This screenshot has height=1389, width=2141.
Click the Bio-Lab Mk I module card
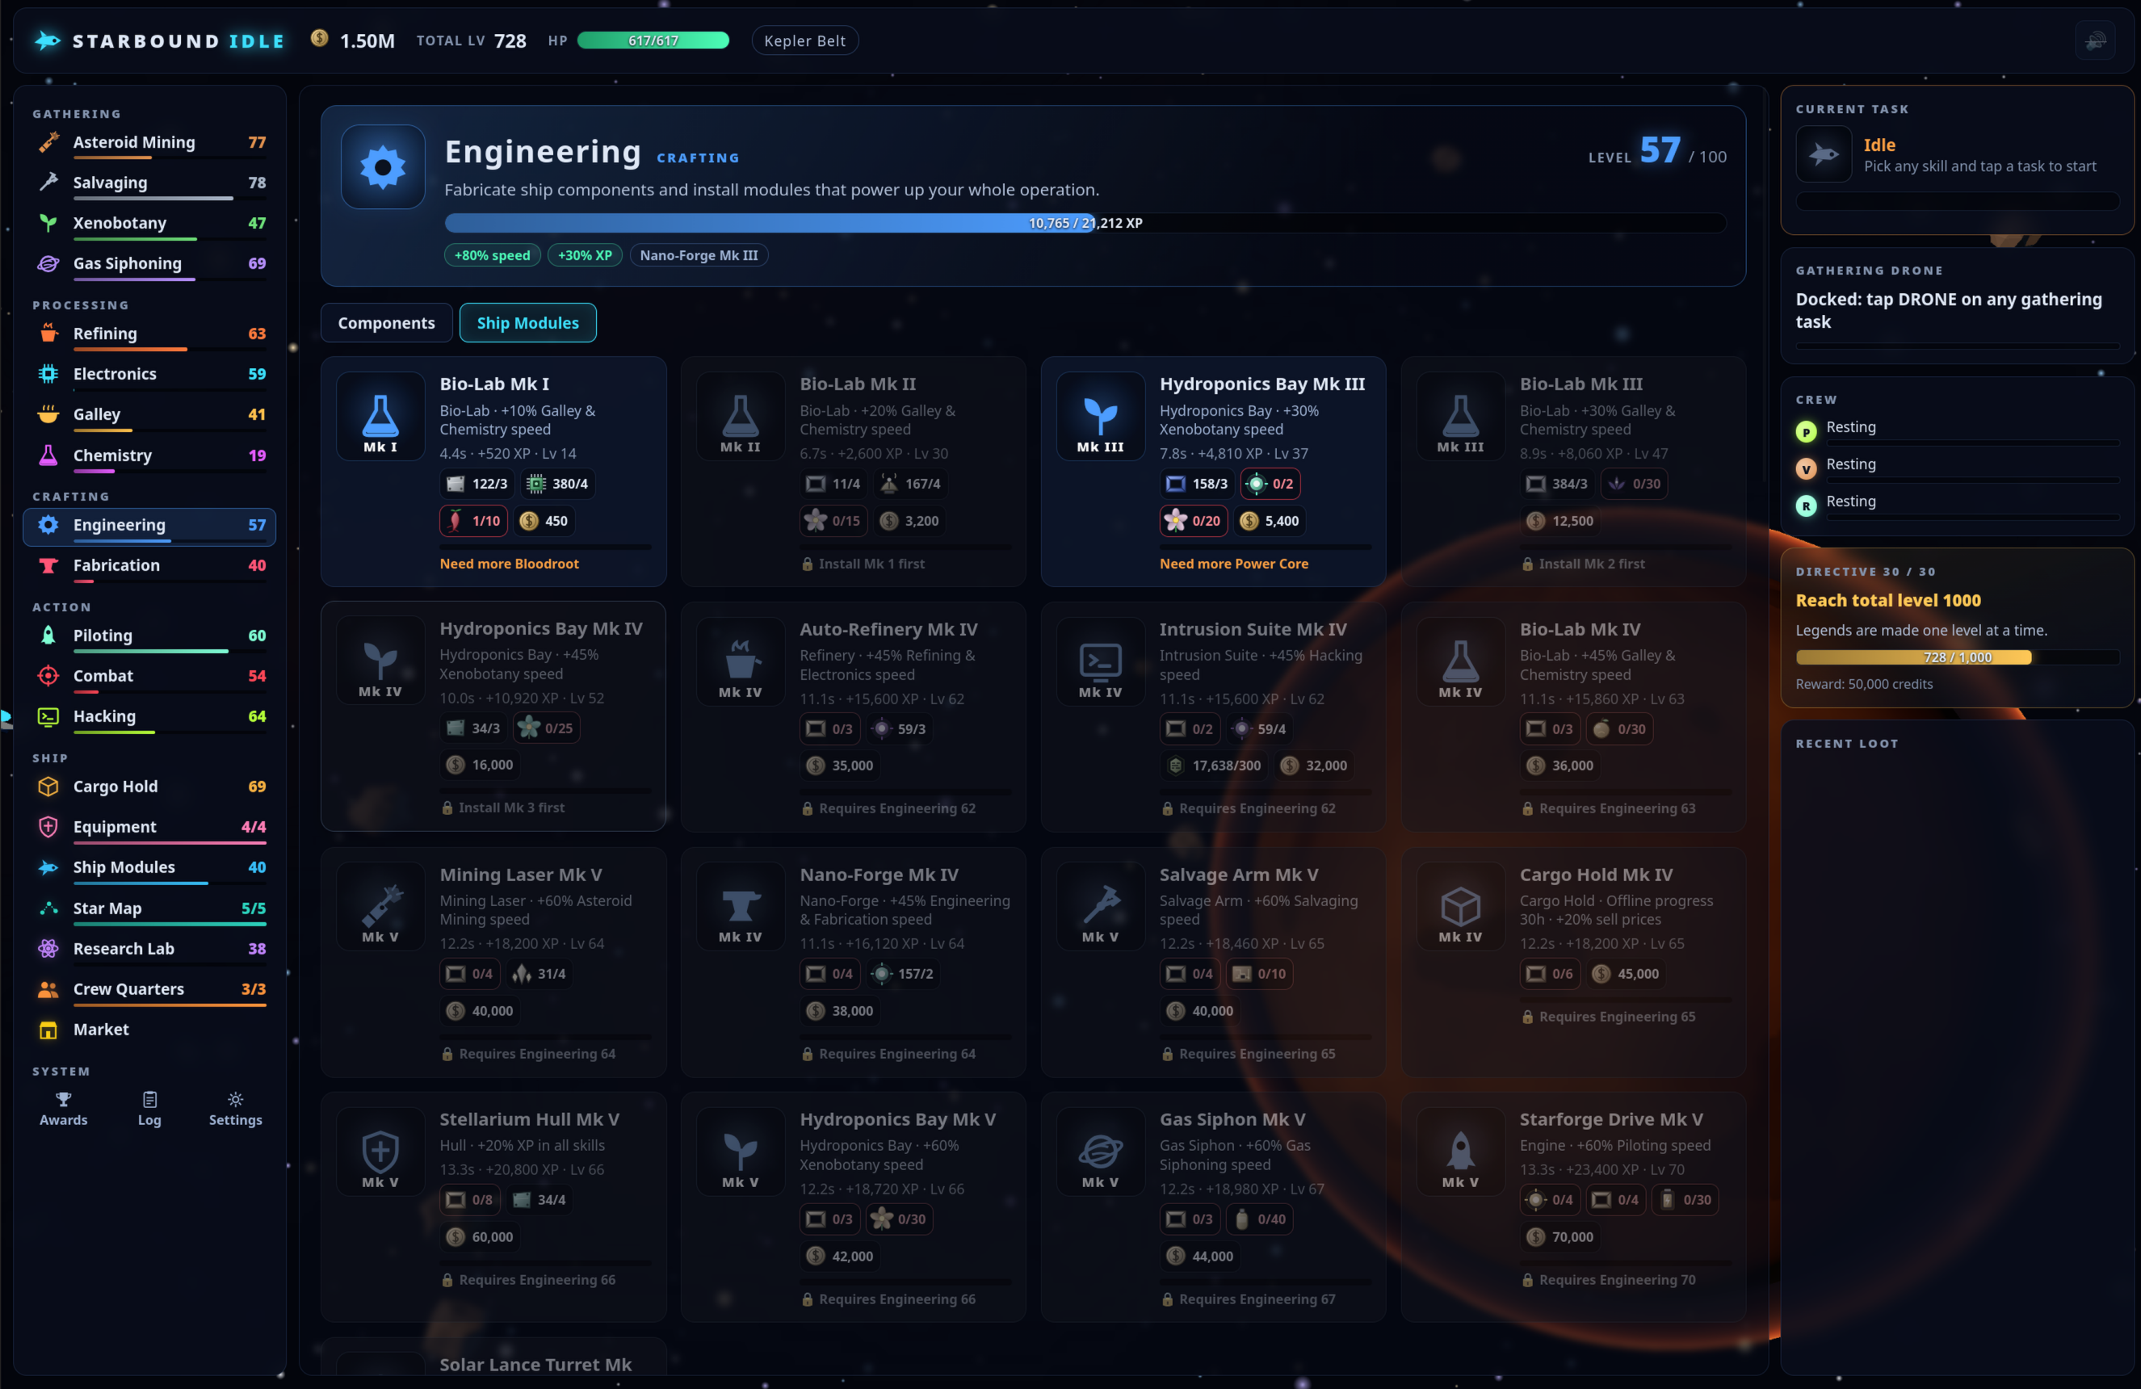click(494, 472)
